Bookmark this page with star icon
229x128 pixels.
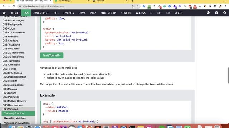click(x=137, y=6)
